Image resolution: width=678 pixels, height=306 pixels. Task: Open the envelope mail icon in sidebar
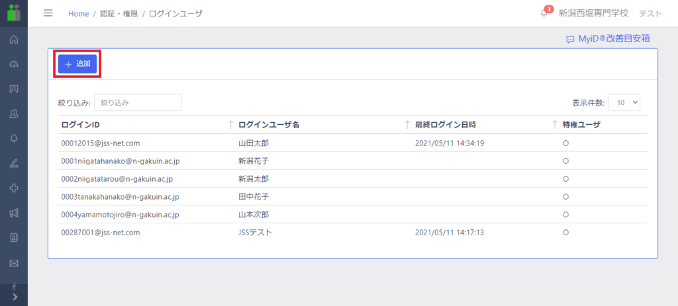[x=14, y=262]
